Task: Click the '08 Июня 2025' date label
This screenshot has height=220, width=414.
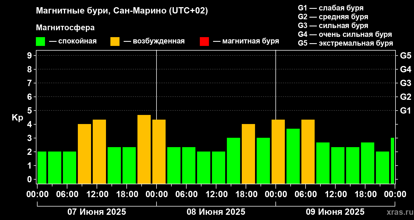Action: tap(216, 212)
